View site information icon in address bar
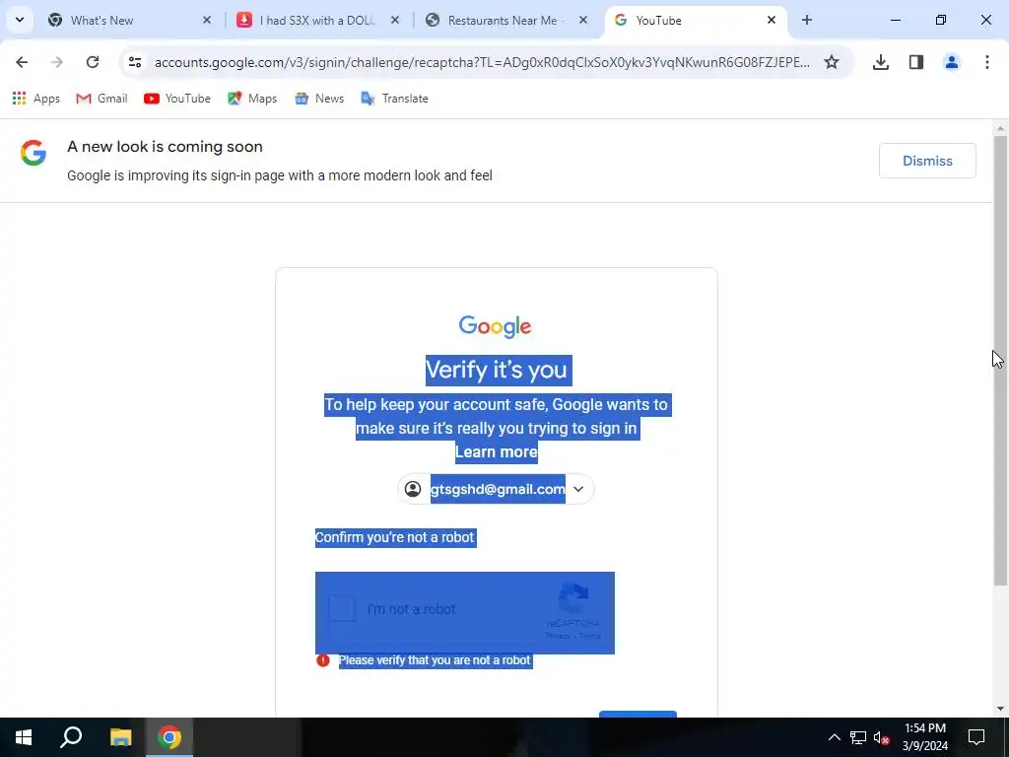 point(134,62)
